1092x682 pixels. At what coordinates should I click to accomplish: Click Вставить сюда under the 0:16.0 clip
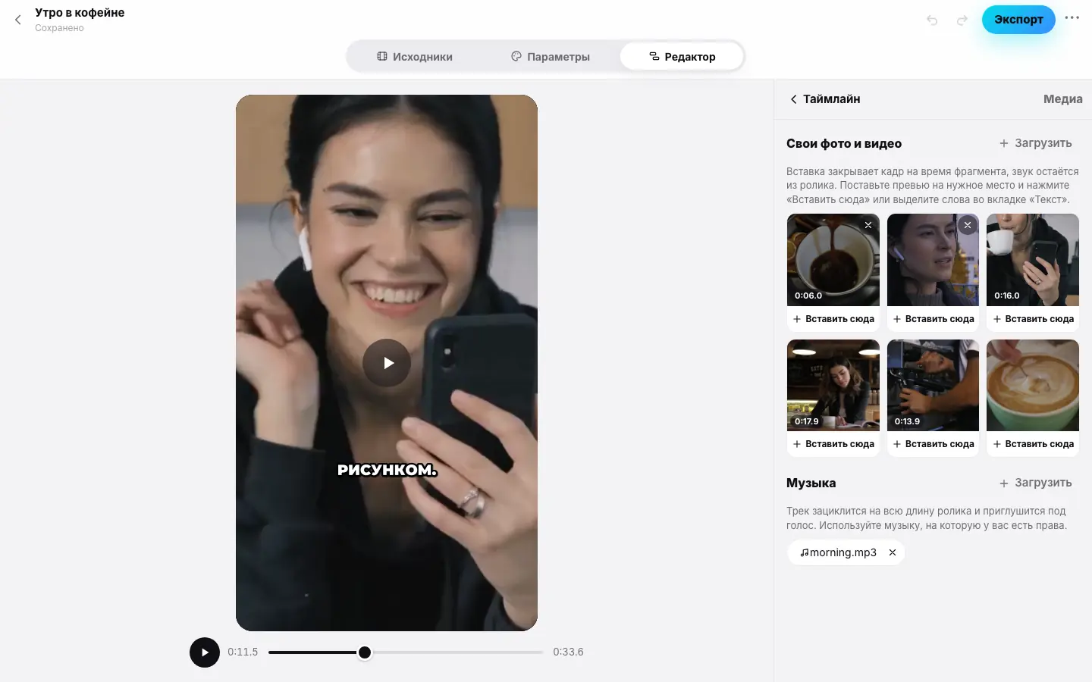tap(1033, 319)
